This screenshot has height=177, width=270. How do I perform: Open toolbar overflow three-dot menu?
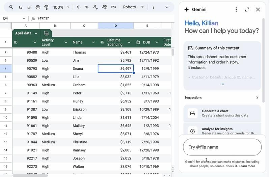tap(153, 7)
